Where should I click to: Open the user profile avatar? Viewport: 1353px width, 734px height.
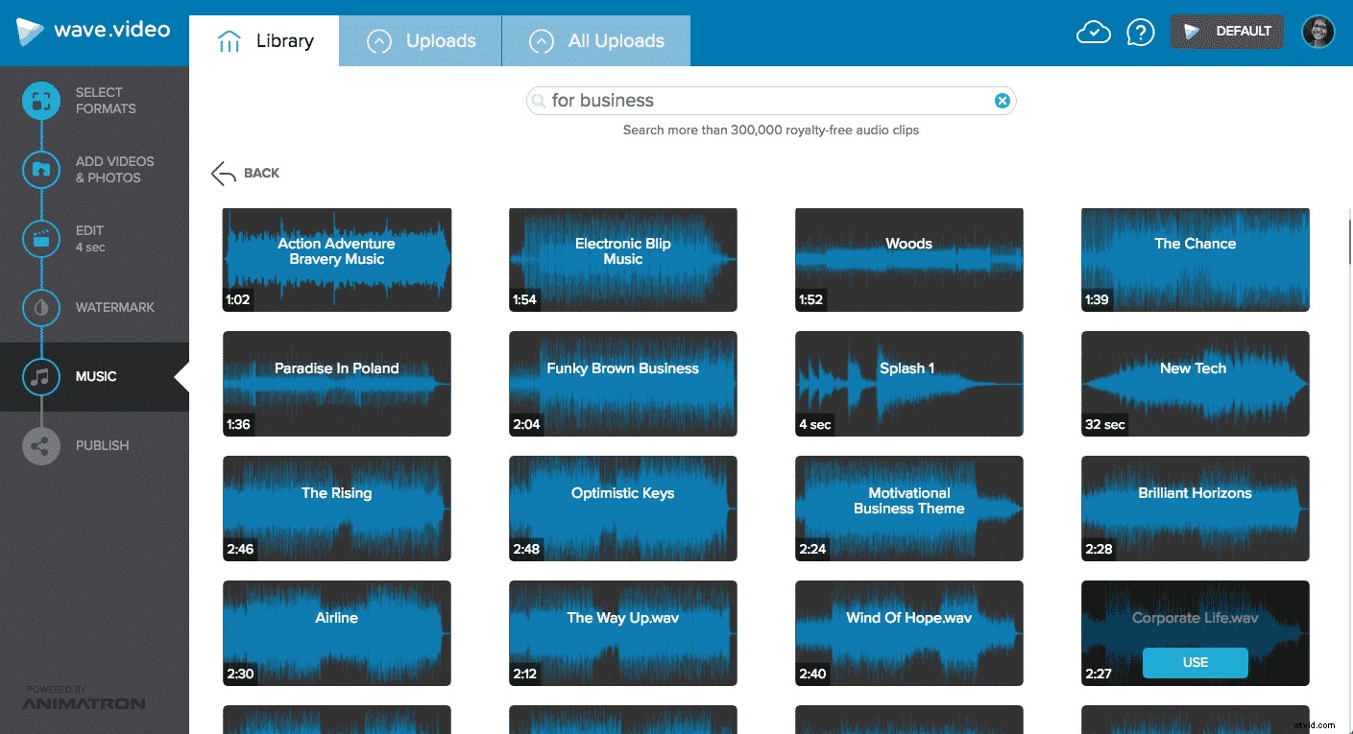(1318, 32)
